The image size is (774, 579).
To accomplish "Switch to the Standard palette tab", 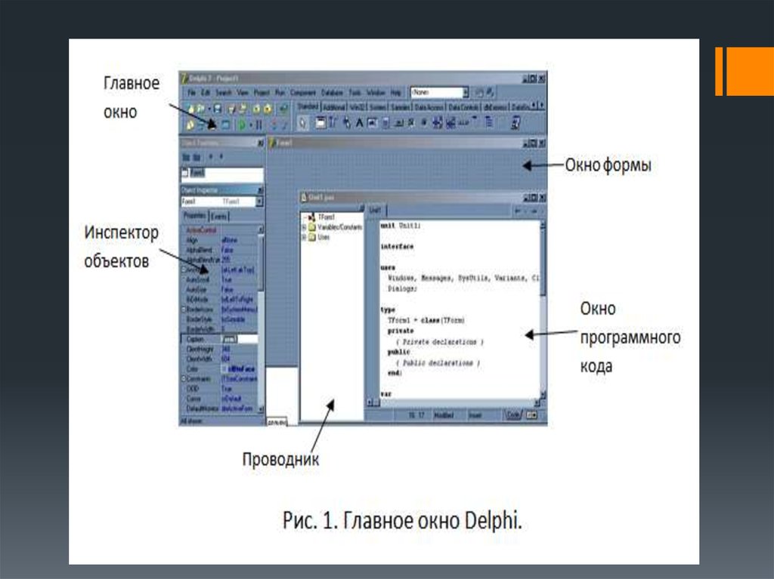I will [308, 106].
